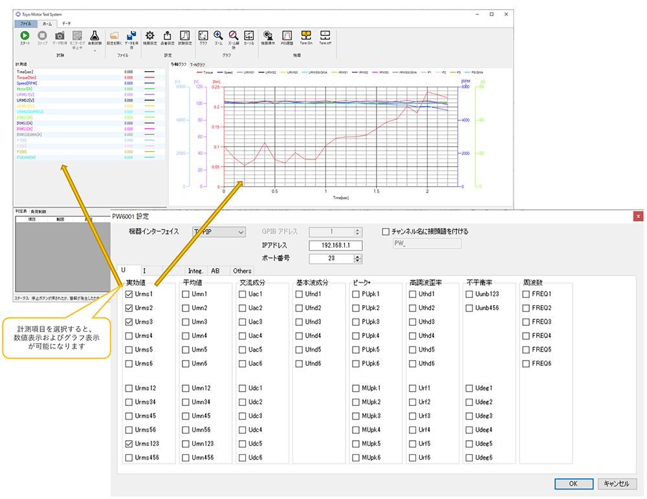Image resolution: width=647 pixels, height=499 pixels.
Task: Click the Tare off icon
Action: point(325,35)
